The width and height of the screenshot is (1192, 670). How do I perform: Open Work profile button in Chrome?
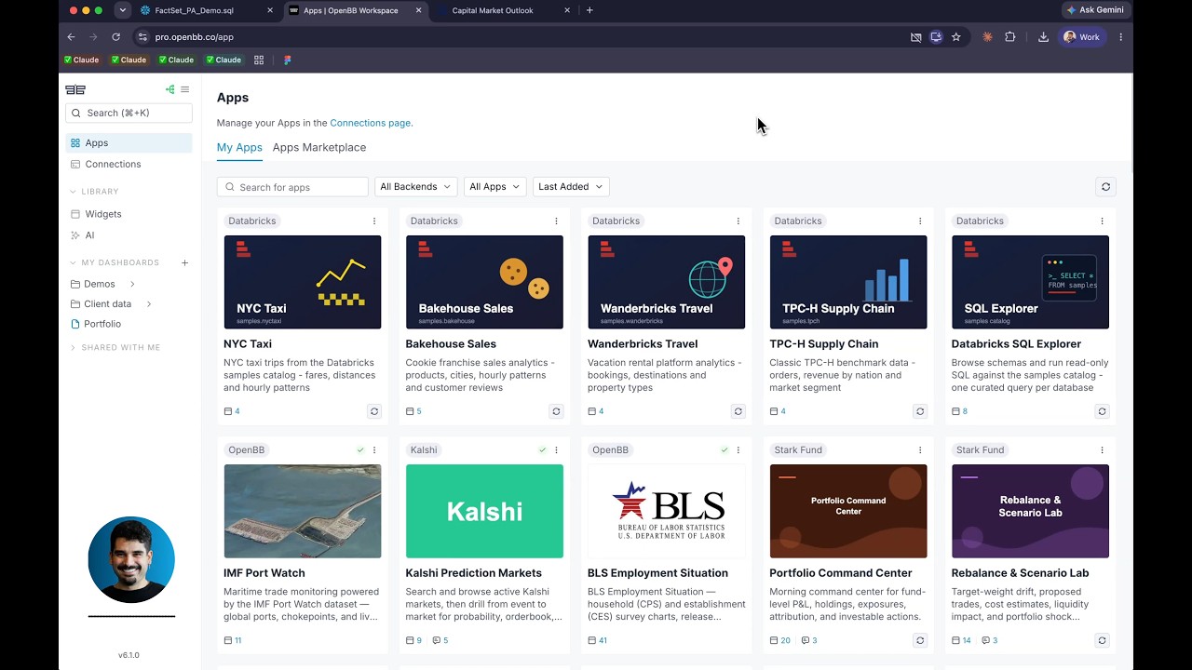click(1082, 37)
